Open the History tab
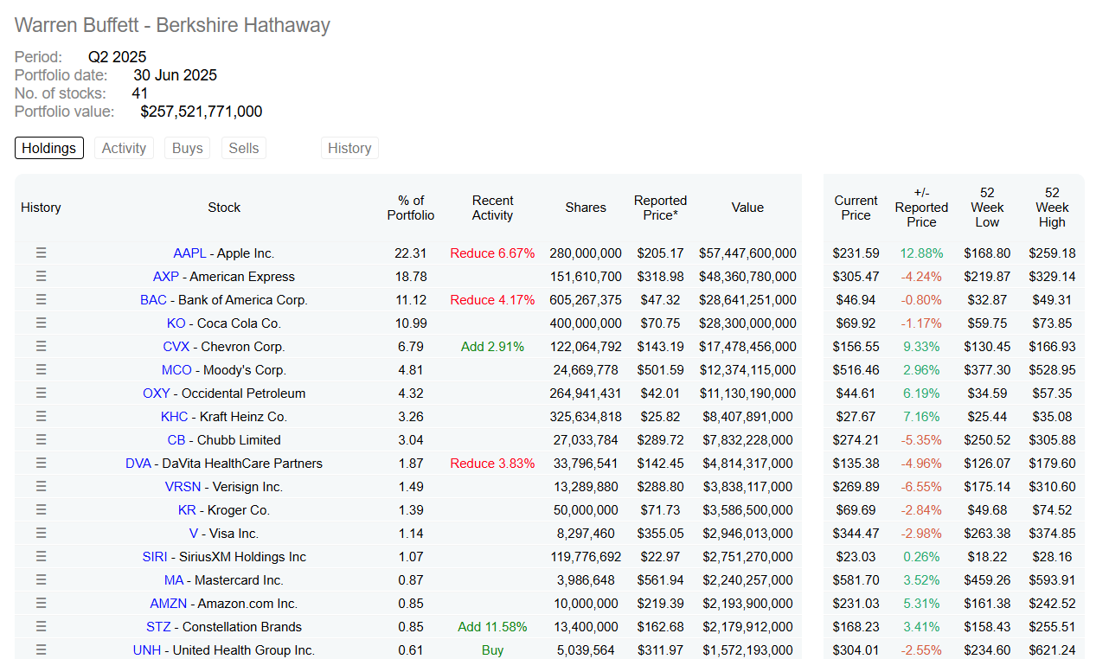 coord(349,148)
